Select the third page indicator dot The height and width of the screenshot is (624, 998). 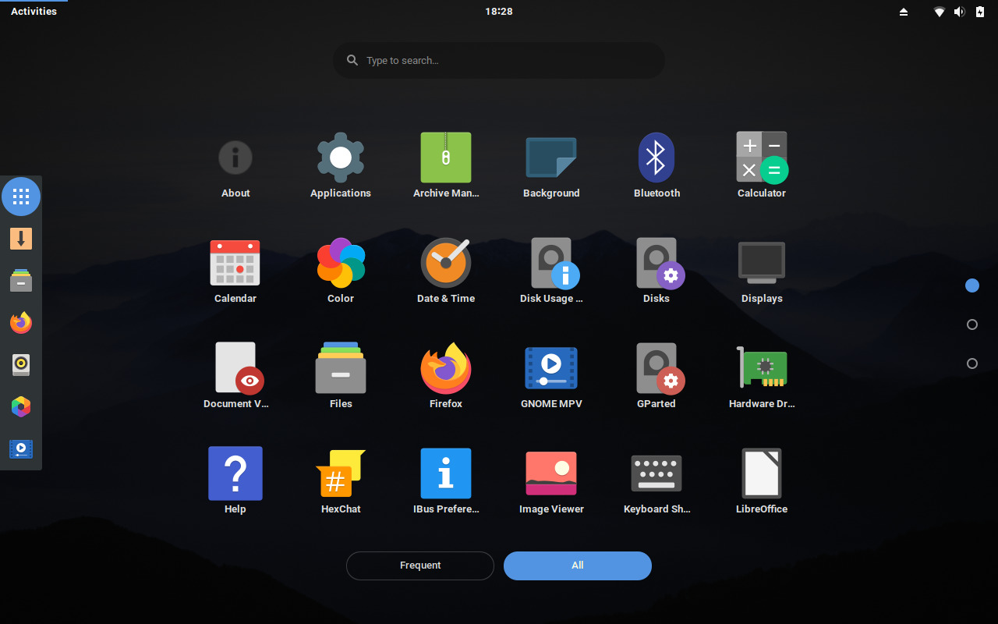tap(971, 363)
